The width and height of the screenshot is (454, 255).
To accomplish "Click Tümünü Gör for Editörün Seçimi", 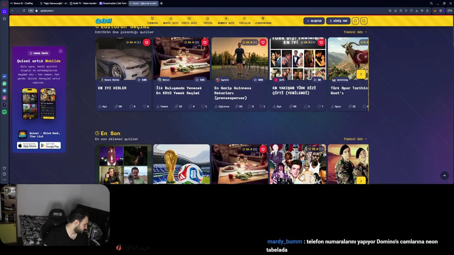I will [x=355, y=32].
